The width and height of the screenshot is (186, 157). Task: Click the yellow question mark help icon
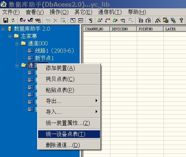coord(181,20)
